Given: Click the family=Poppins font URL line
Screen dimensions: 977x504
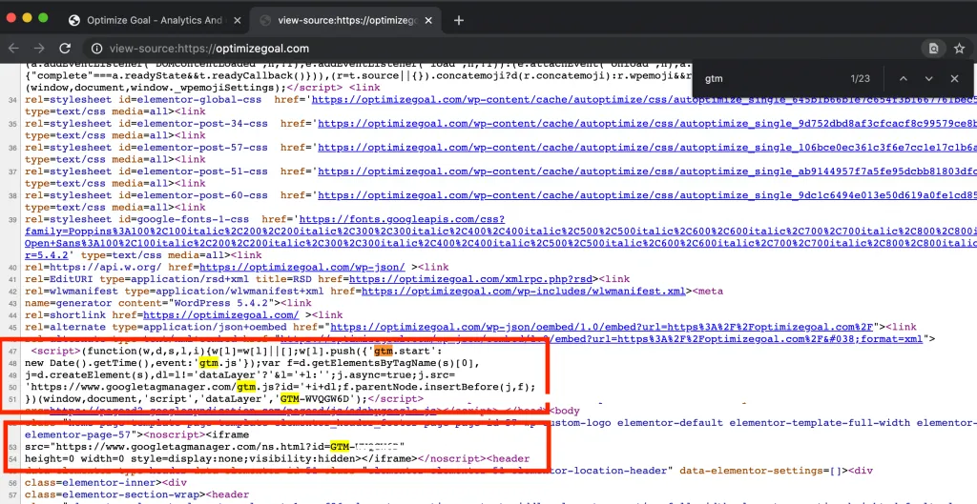Looking at the screenshot, I should 501,231.
